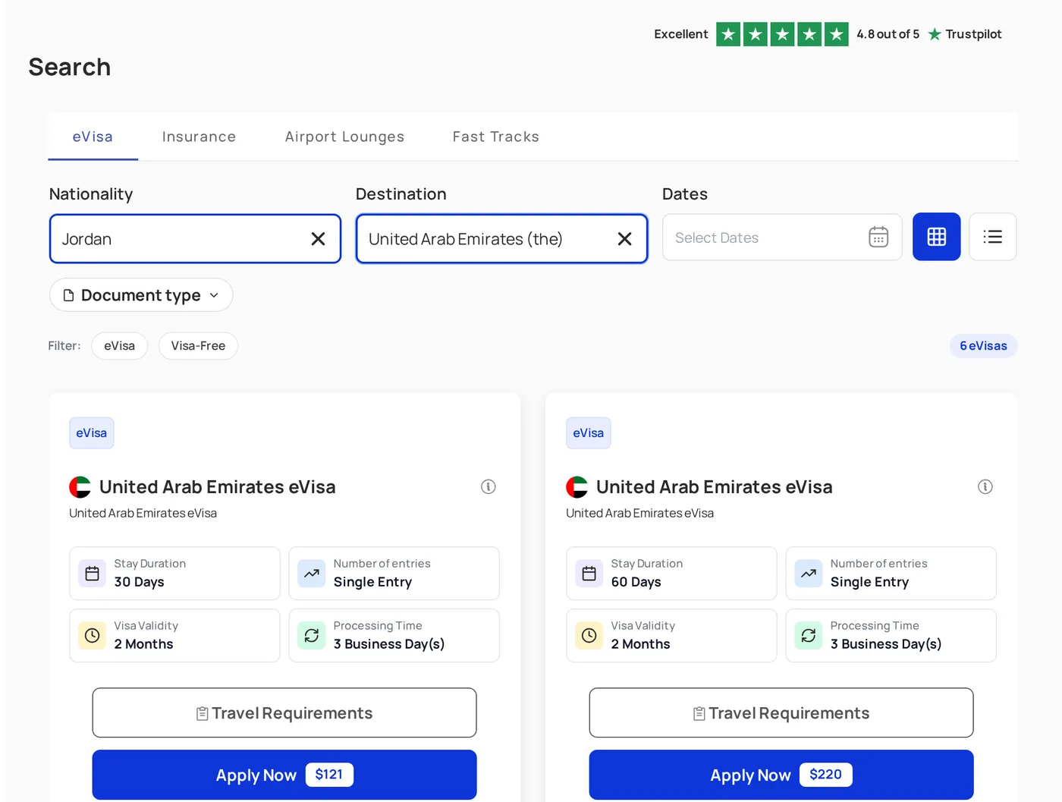Screen dimensions: 1062x802
Task: Click the "Search" page heading
Action: coord(70,67)
